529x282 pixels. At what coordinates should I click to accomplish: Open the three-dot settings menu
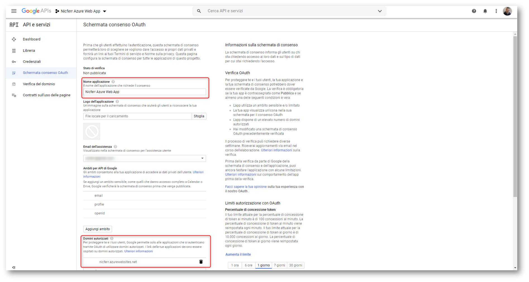coord(496,11)
